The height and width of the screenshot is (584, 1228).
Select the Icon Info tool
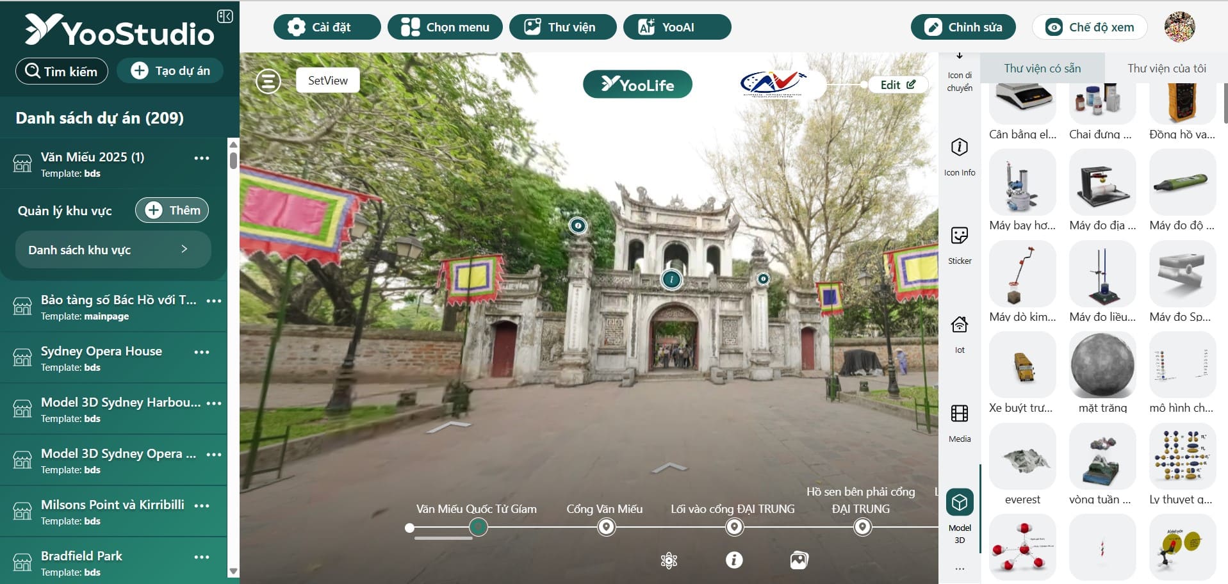pos(960,157)
